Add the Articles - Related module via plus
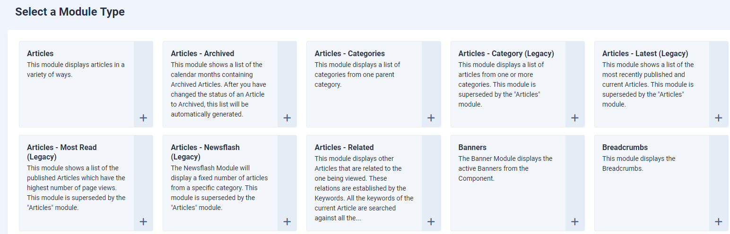 pyautogui.click(x=431, y=222)
